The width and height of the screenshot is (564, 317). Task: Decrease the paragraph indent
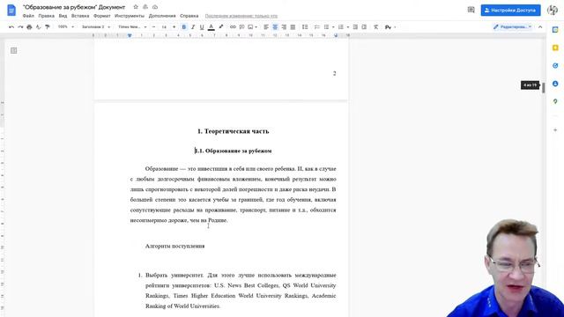(355, 27)
